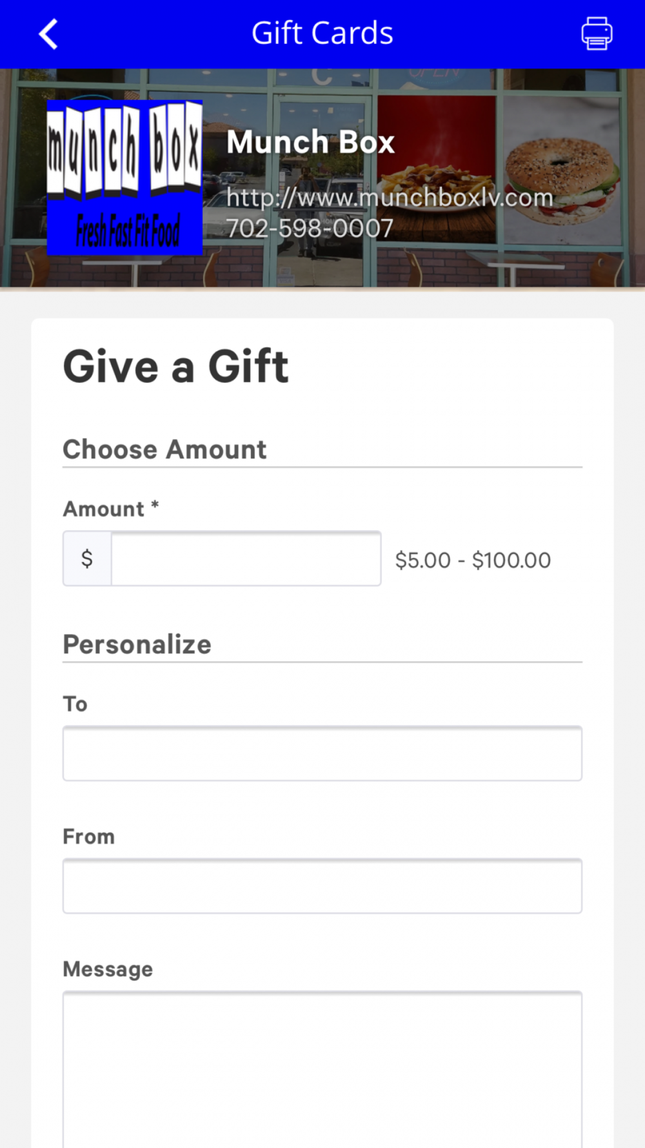Tap the Gift Cards header title
The image size is (645, 1148).
coord(322,34)
